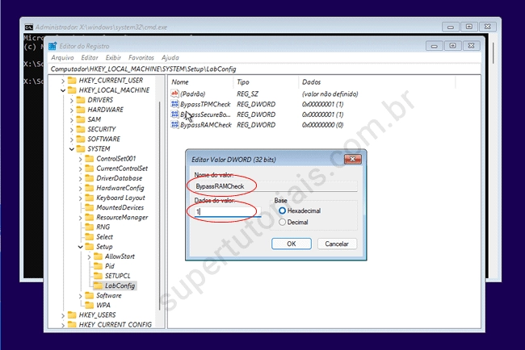The width and height of the screenshot is (525, 350).
Task: Select the HardwareConfig key in tree
Action: click(x=120, y=188)
